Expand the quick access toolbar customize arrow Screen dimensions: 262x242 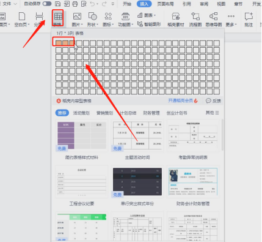(x=113, y=4)
